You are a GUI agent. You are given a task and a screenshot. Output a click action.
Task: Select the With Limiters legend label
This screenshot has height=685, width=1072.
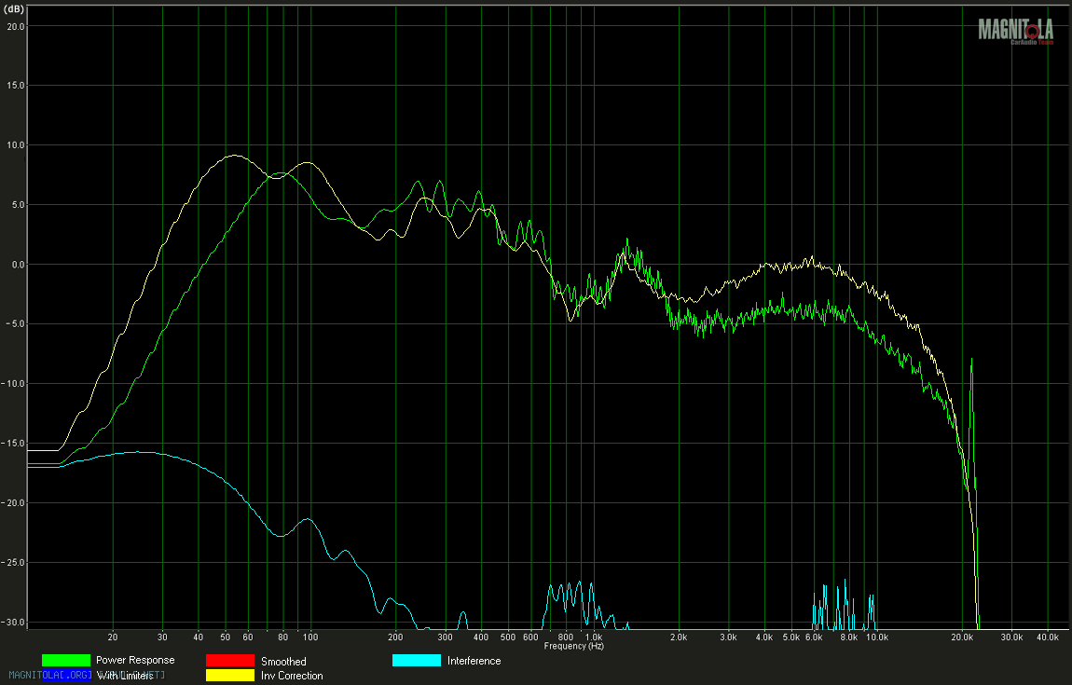coord(125,676)
